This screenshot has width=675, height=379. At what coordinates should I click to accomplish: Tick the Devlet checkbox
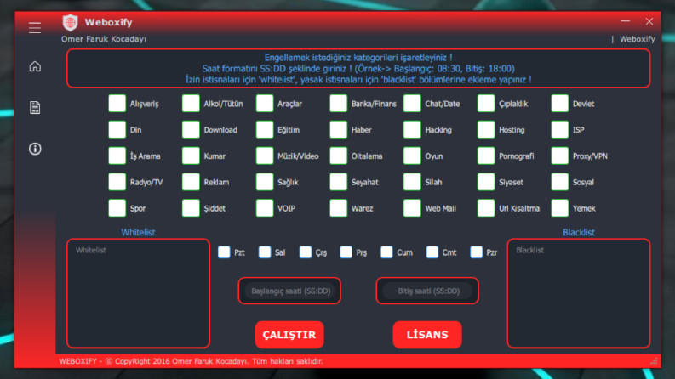click(559, 104)
